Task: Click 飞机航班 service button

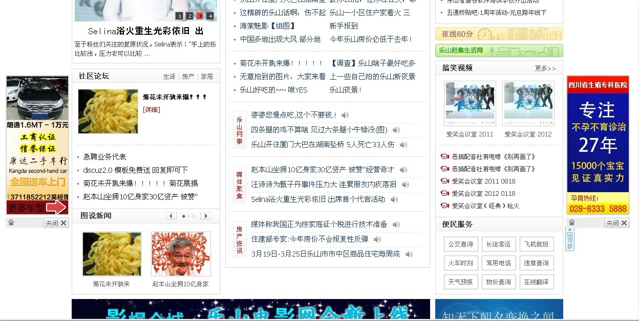Action: (x=536, y=244)
